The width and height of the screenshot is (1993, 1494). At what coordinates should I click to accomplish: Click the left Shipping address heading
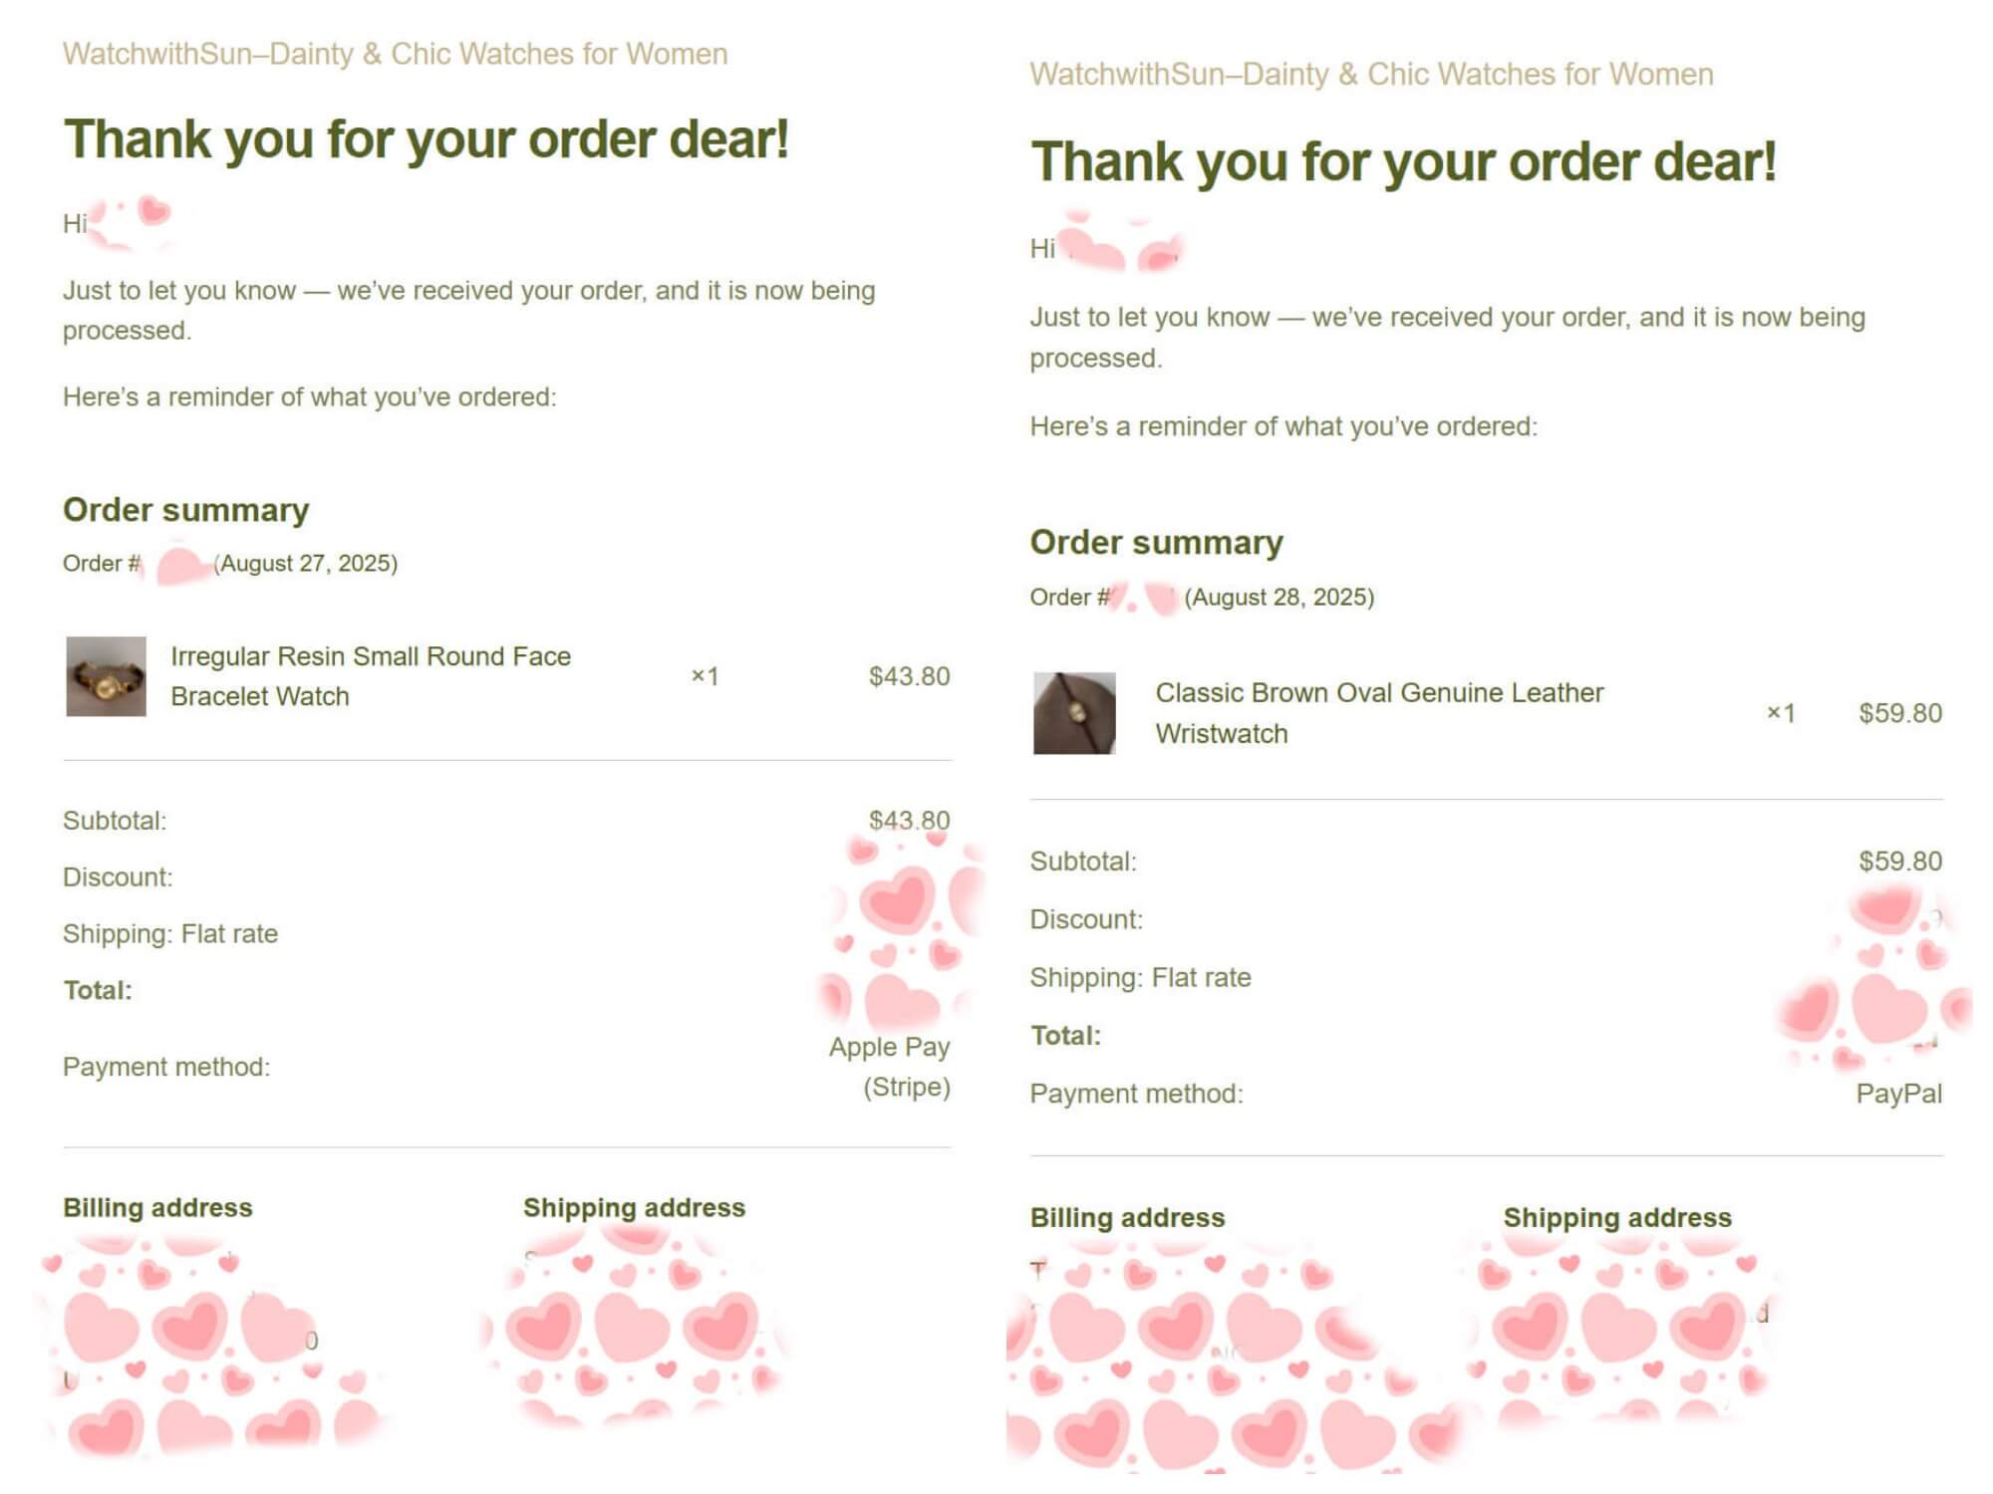(635, 1208)
